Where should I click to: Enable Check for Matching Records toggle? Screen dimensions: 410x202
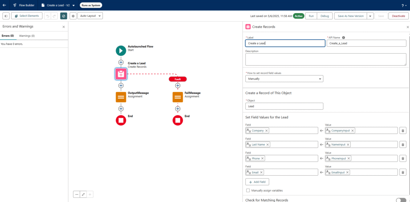pyautogui.click(x=400, y=200)
